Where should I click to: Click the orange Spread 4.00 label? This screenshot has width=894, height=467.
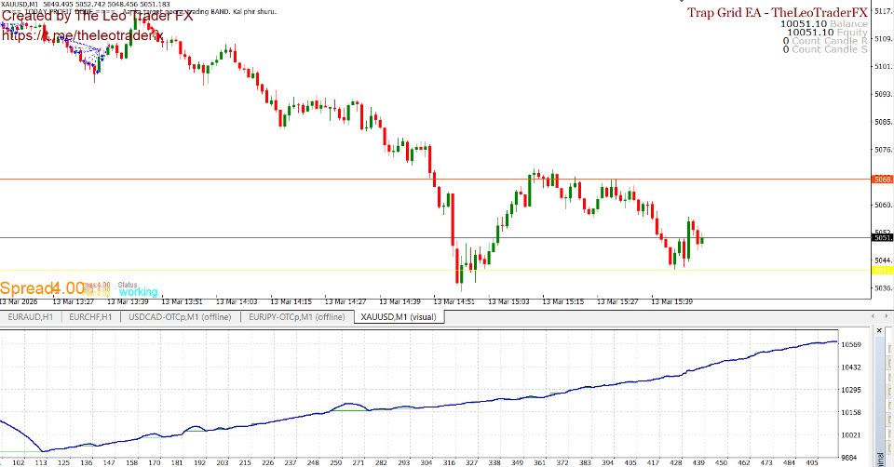tap(42, 288)
